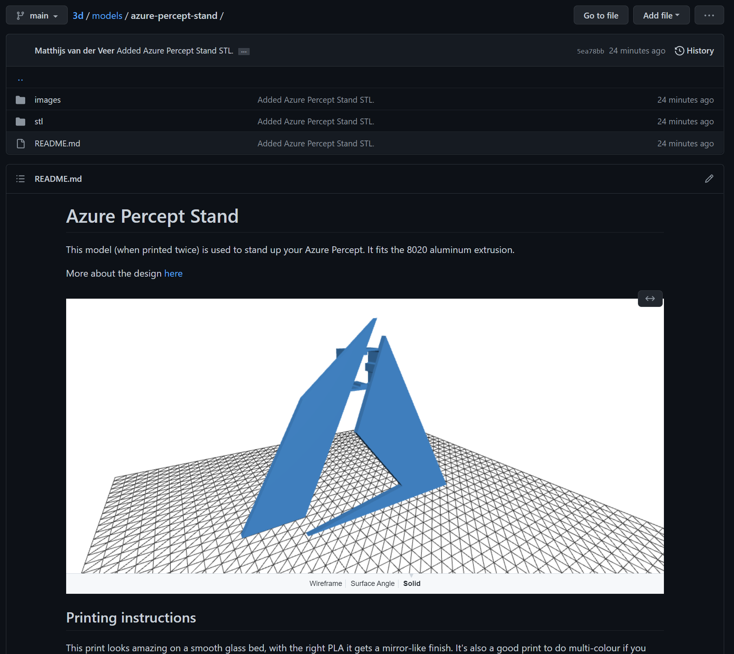Click the branch icon next to main
The height and width of the screenshot is (654, 734).
(21, 15)
